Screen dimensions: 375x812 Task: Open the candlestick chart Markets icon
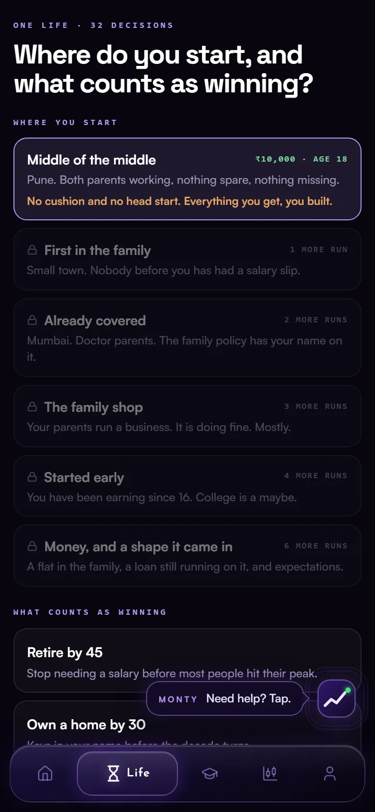270,774
